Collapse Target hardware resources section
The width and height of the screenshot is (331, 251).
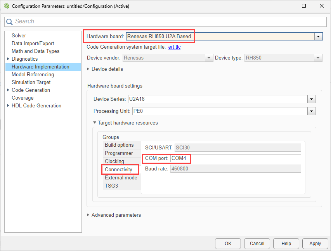pos(95,123)
